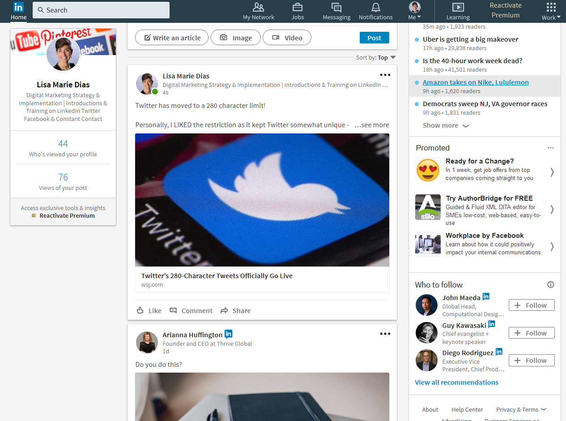Open the Promoted section options menu
The image size is (566, 421).
point(551,148)
